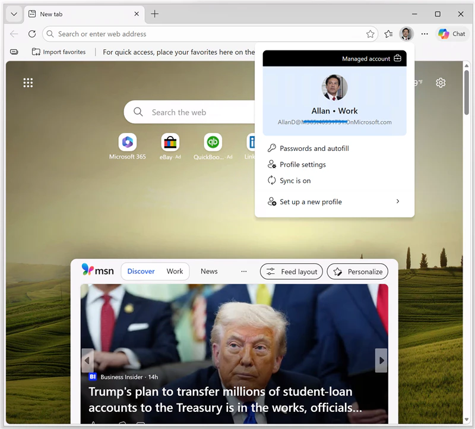Screen dimensions: 475x429
Task: Open Settings and more ellipsis menu
Action: (x=425, y=34)
